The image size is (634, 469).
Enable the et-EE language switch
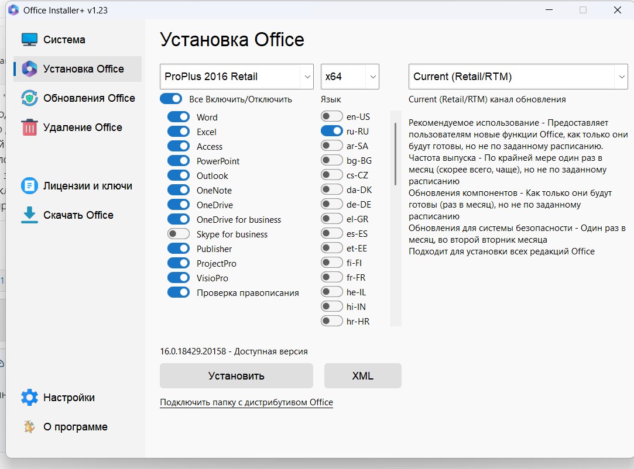point(332,248)
